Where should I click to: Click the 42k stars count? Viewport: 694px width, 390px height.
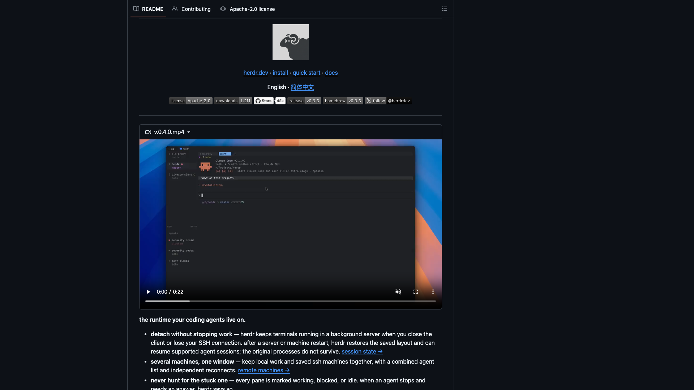[280, 101]
